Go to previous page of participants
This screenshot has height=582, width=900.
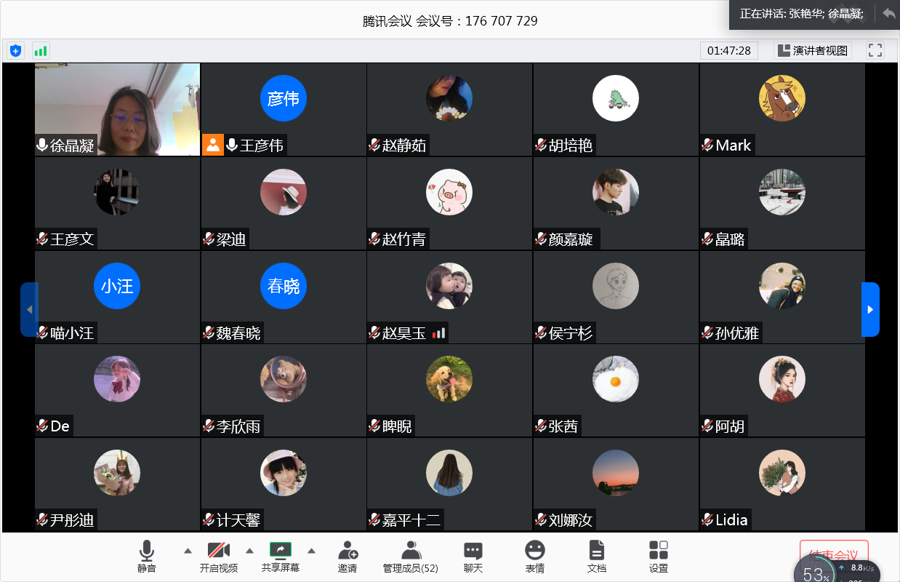tap(29, 309)
